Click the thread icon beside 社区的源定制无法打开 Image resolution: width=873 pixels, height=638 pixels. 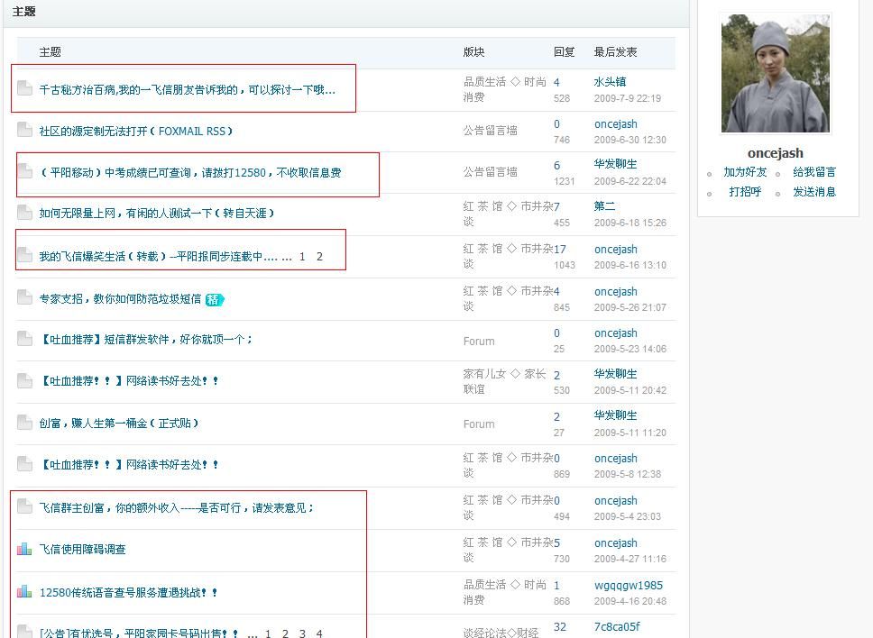pyautogui.click(x=24, y=130)
